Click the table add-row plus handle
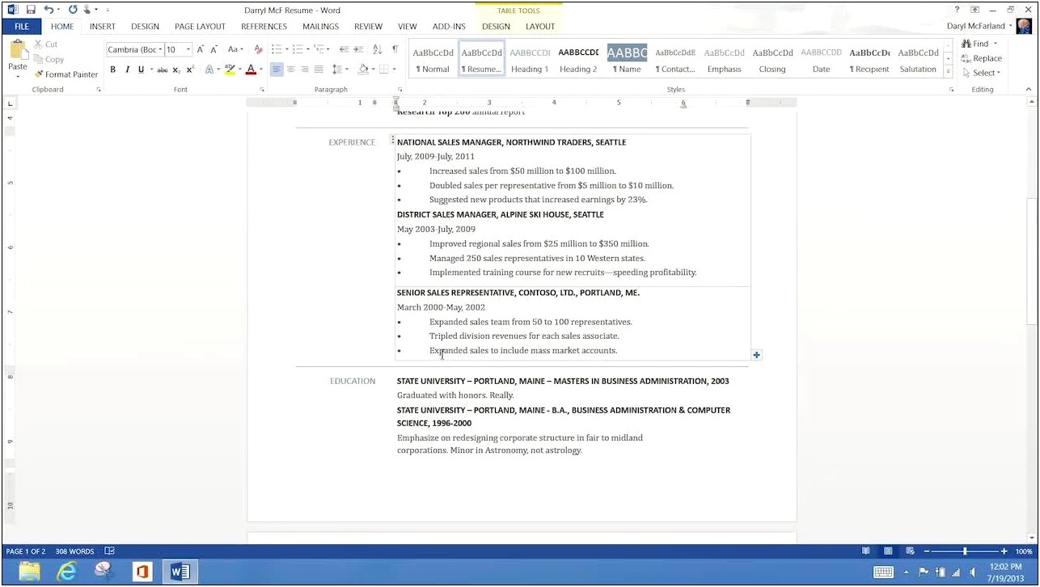This screenshot has height=587, width=1040. coord(756,355)
